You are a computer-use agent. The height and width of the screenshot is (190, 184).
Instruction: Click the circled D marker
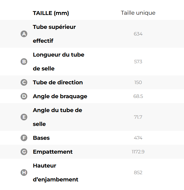click(x=24, y=96)
